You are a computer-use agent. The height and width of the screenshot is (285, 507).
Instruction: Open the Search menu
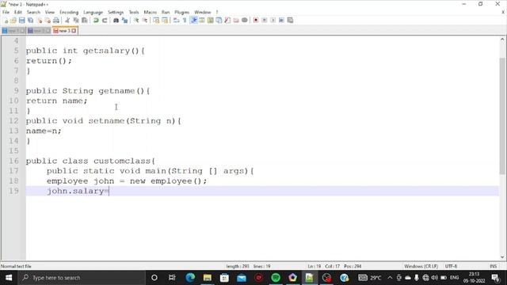point(33,13)
